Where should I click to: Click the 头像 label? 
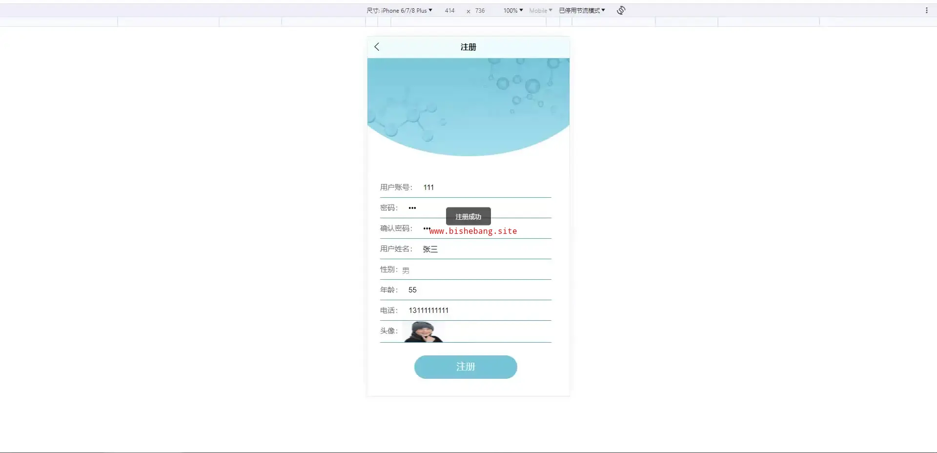pos(389,331)
